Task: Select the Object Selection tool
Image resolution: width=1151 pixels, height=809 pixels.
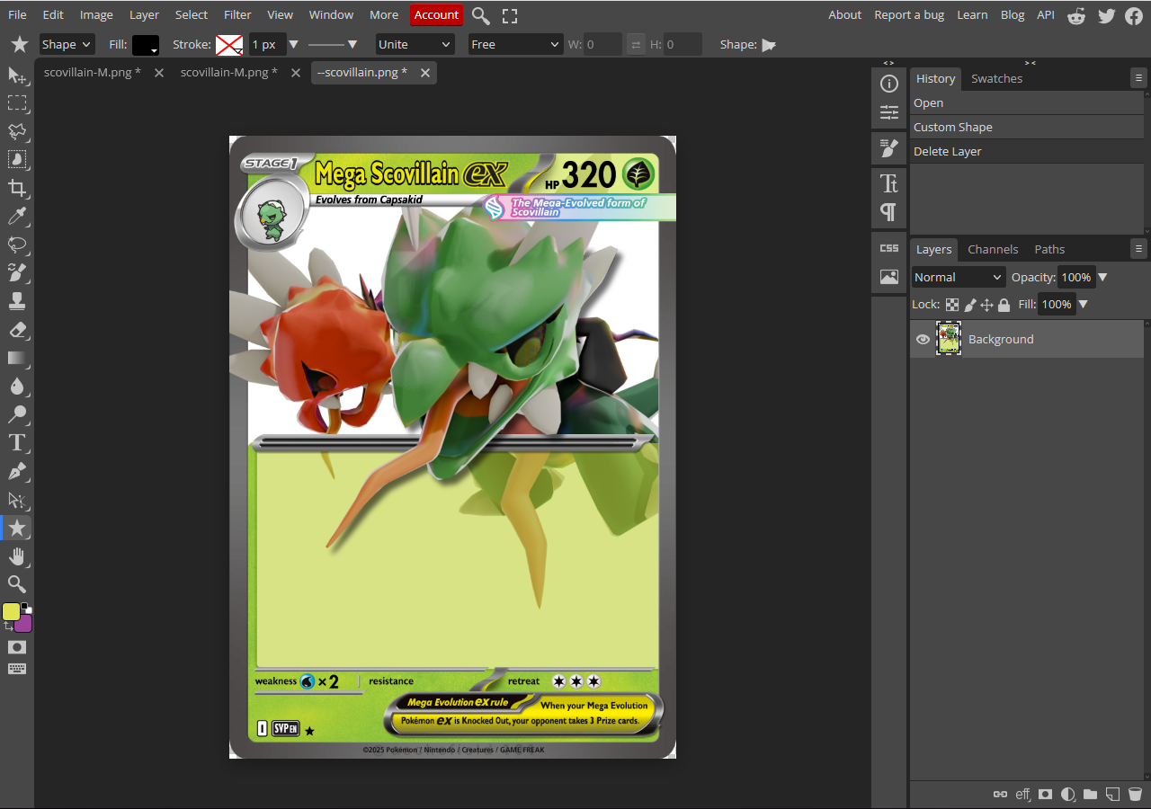Action: point(17,159)
